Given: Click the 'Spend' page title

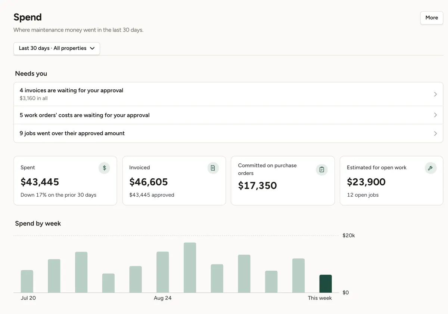Looking at the screenshot, I should pyautogui.click(x=28, y=17).
